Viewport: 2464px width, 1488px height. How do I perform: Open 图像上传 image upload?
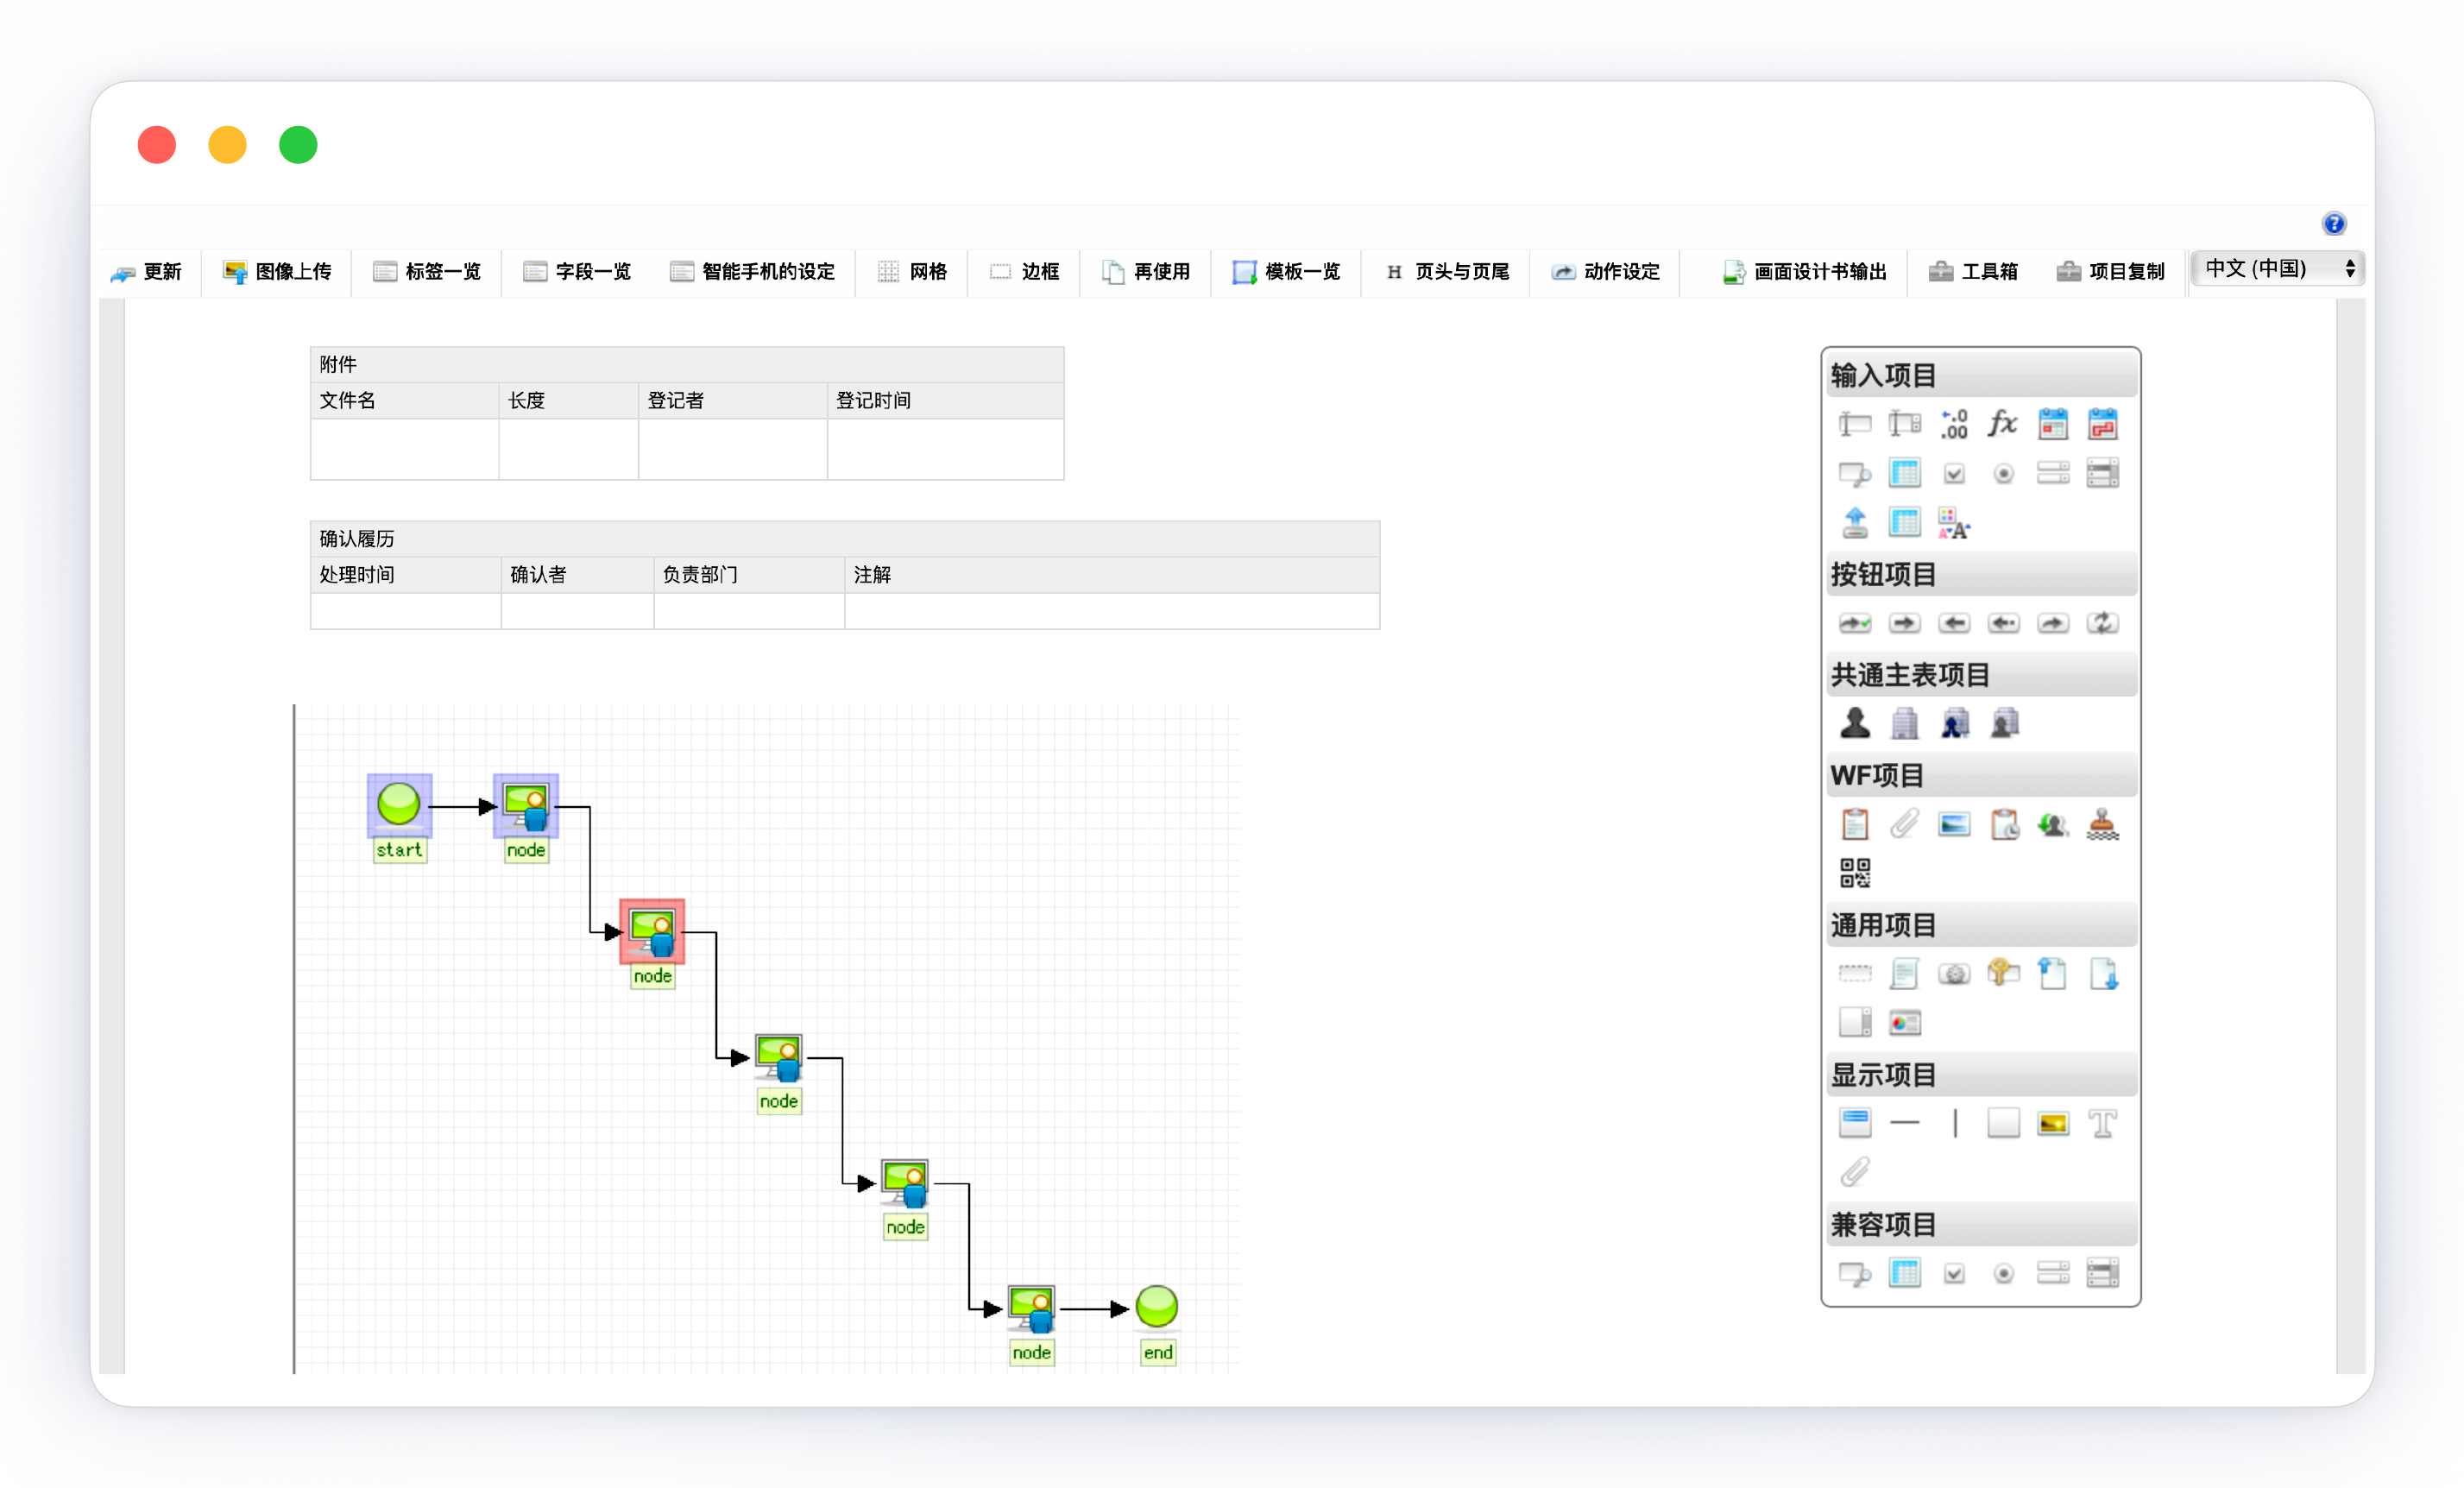click(277, 272)
